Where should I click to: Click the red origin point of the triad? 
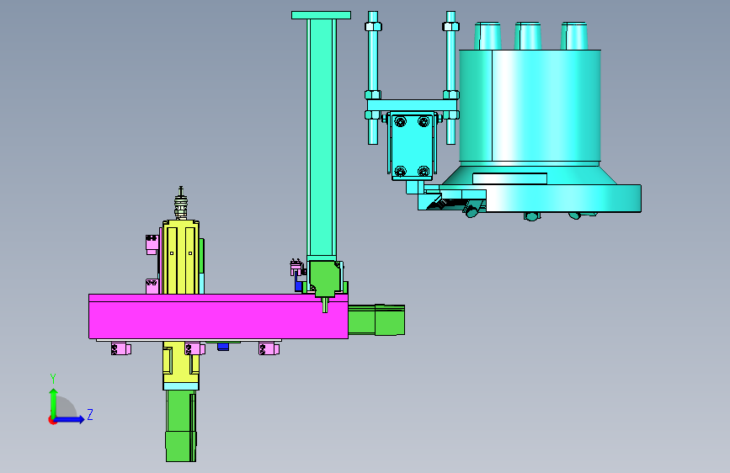pyautogui.click(x=52, y=420)
